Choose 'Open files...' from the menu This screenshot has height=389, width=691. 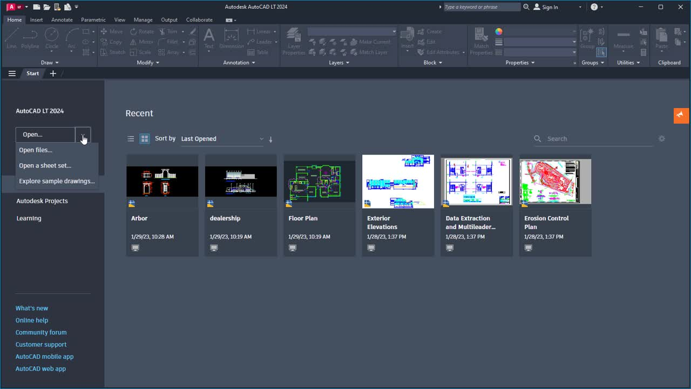pyautogui.click(x=57, y=150)
